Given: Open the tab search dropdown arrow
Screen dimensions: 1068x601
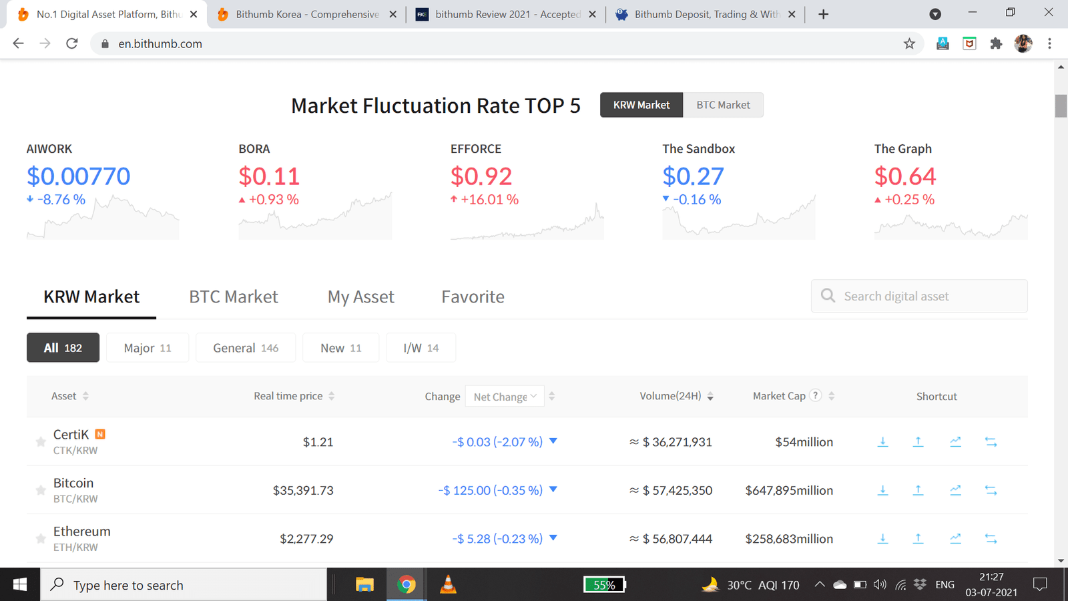Looking at the screenshot, I should click(935, 14).
